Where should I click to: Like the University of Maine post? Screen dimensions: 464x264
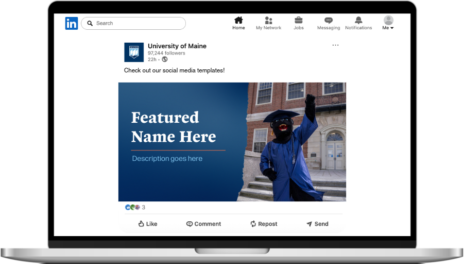148,224
